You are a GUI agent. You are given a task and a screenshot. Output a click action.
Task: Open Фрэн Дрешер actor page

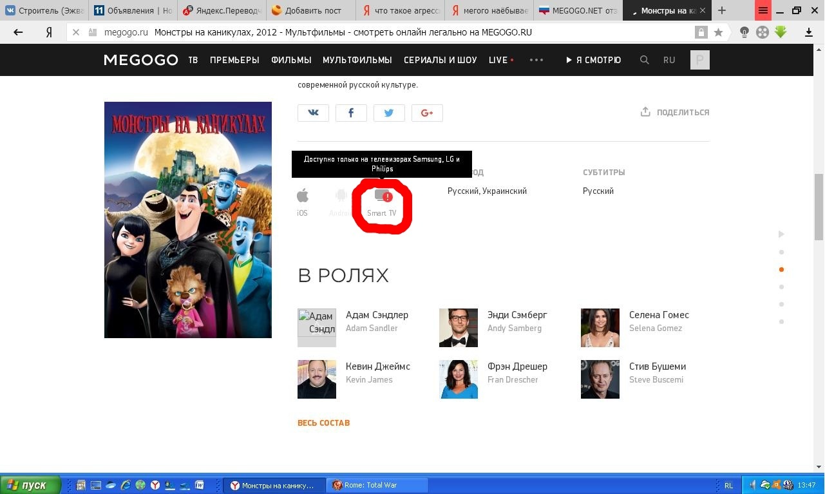point(517,366)
